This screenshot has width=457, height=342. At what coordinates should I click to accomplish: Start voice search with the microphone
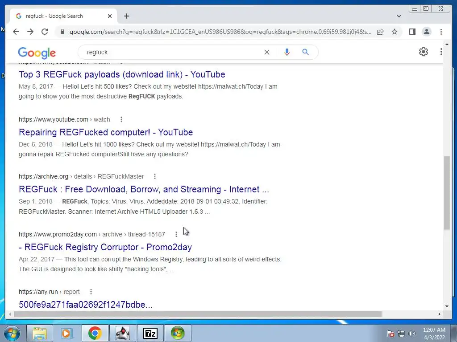pos(287,52)
